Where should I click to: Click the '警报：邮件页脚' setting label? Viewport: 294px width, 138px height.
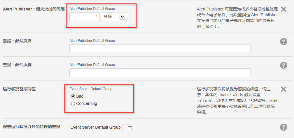[x=17, y=65]
